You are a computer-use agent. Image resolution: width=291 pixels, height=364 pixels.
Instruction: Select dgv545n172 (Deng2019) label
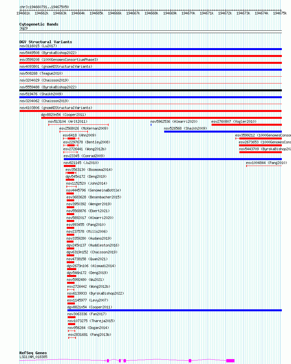(x=86, y=177)
